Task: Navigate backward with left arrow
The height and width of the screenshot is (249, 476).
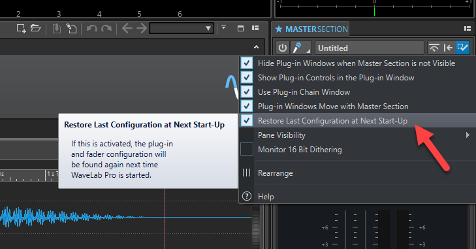Action: 127,29
